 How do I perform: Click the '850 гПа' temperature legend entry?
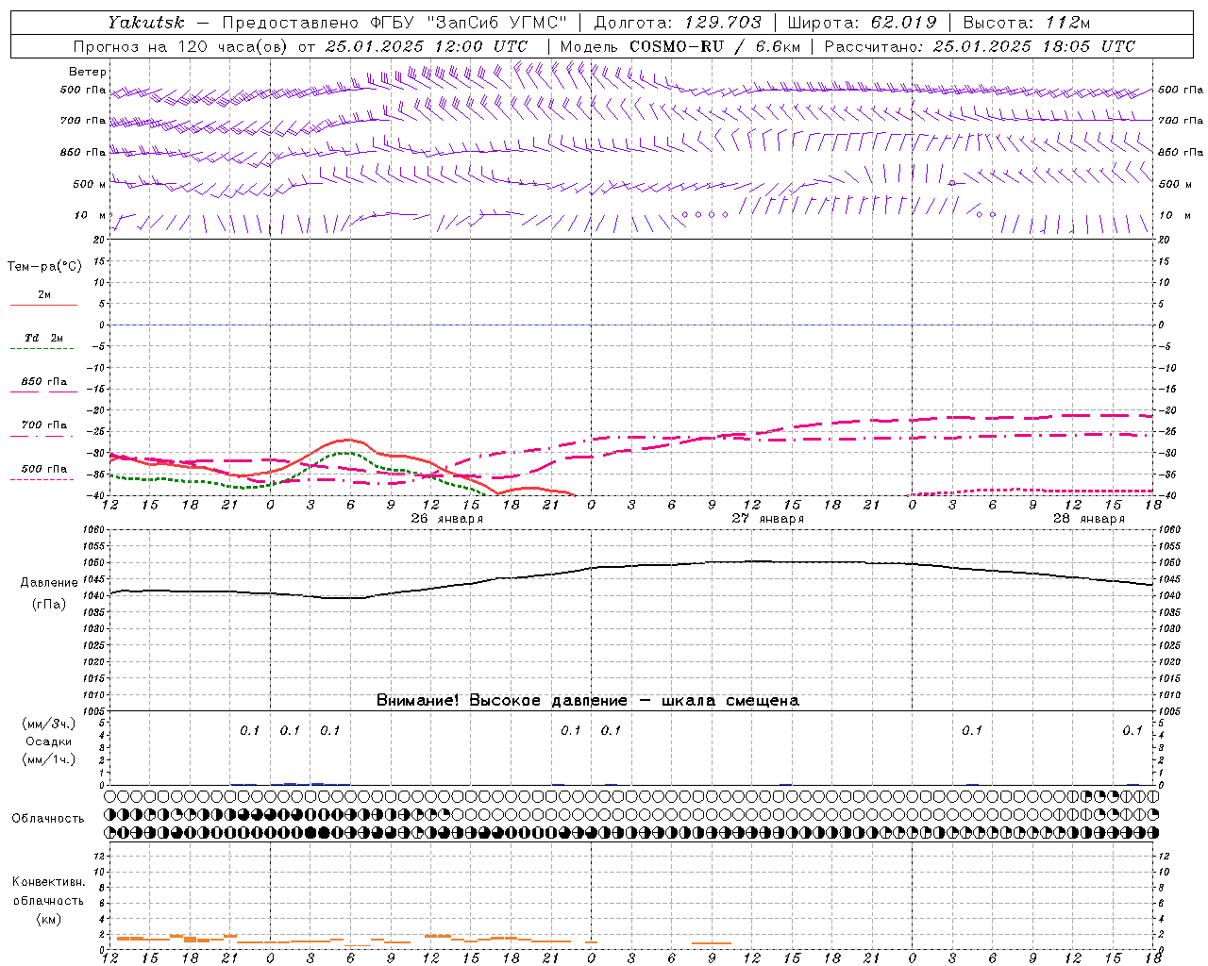click(x=43, y=382)
